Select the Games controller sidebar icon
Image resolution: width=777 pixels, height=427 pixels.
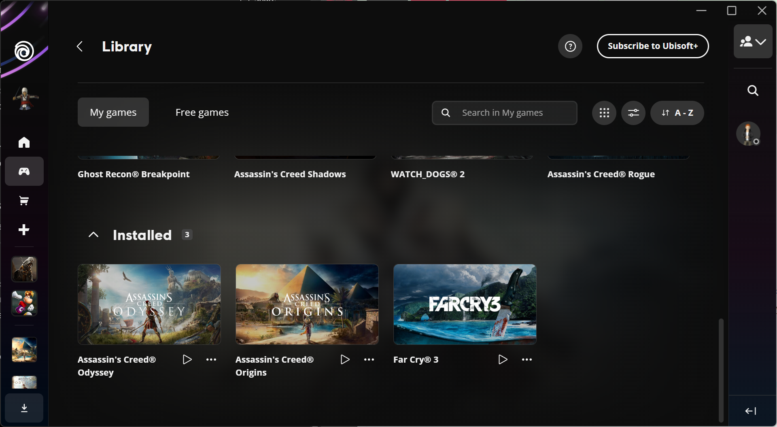[24, 171]
